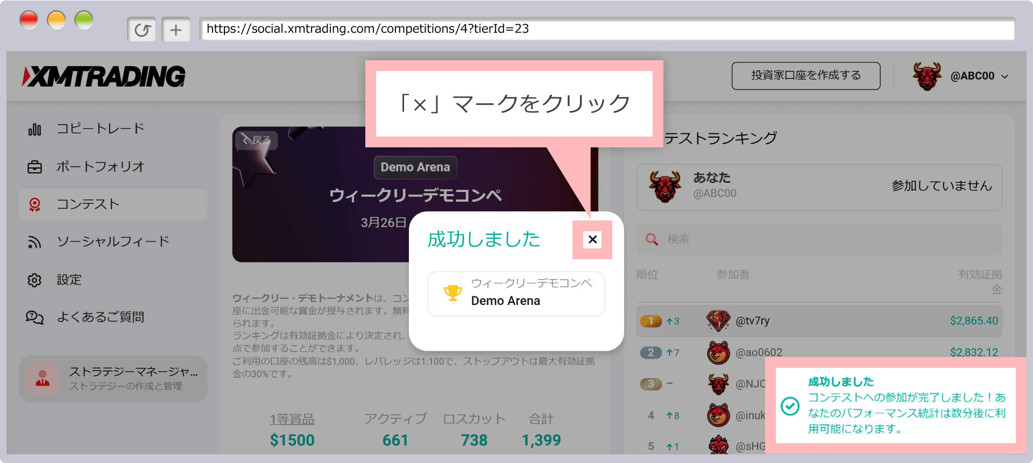Screen dimensions: 1033x463
Task: Click the コンテスト award ribbon icon
Action: point(34,205)
